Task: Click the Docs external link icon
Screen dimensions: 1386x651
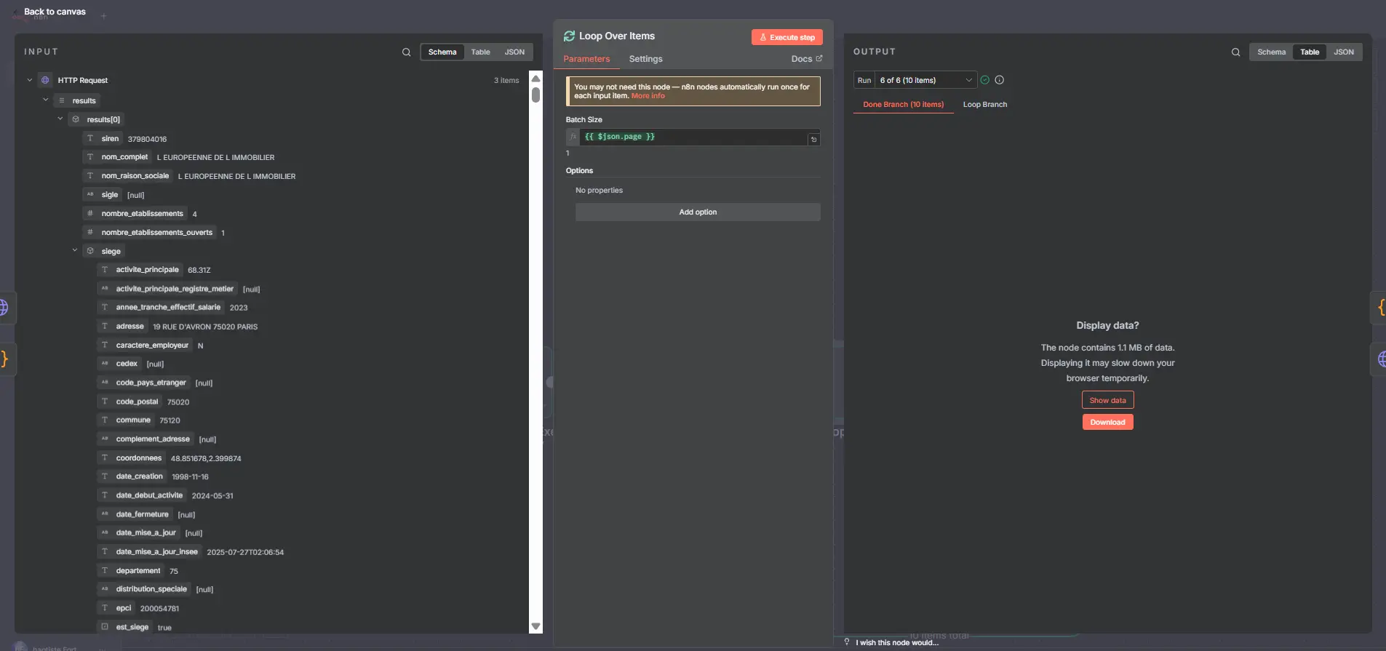Action: click(819, 58)
